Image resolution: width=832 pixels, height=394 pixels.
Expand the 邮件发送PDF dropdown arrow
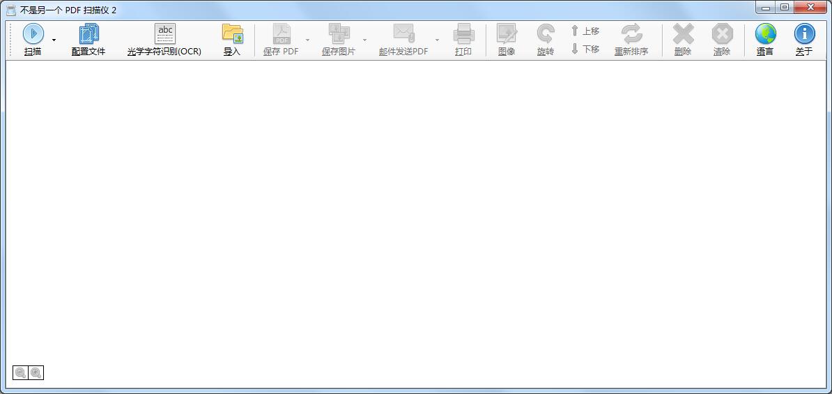click(437, 40)
